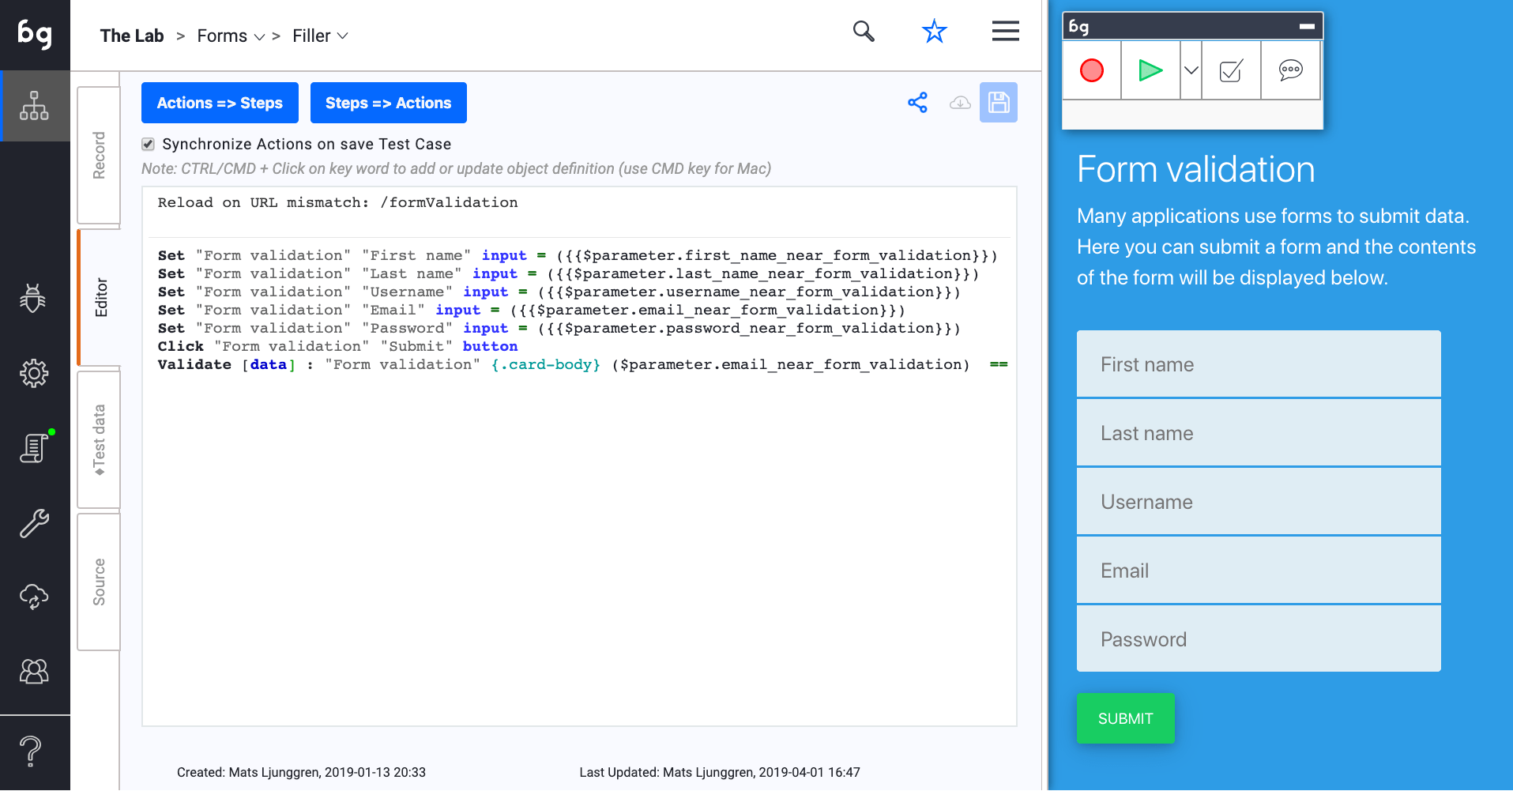
Task: Open the search magnifier
Action: click(x=864, y=32)
